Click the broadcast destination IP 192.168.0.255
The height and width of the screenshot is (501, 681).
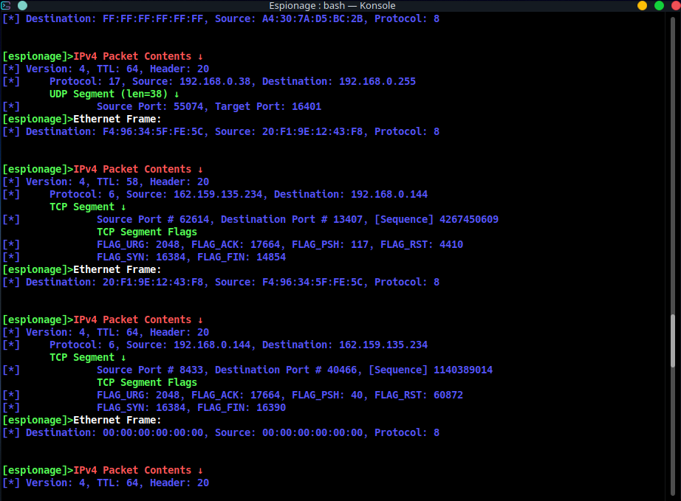pyautogui.click(x=377, y=81)
